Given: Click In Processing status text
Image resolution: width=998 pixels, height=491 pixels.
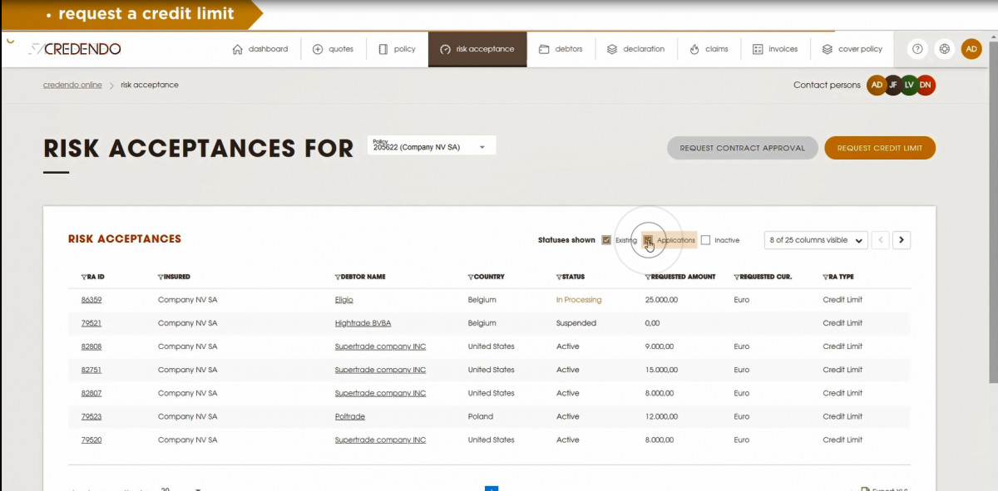Looking at the screenshot, I should pyautogui.click(x=579, y=300).
